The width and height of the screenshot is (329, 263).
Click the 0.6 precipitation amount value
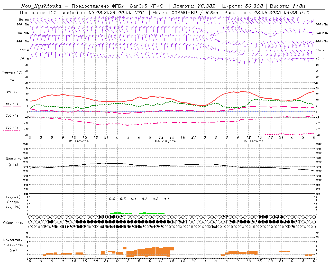(145, 199)
